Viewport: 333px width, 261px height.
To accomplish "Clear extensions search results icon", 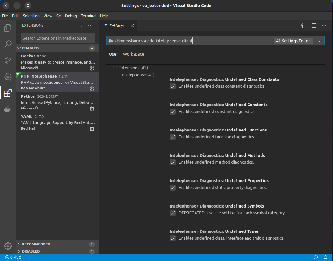I will [80, 25].
